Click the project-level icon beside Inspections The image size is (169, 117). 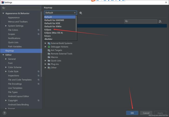(38, 76)
